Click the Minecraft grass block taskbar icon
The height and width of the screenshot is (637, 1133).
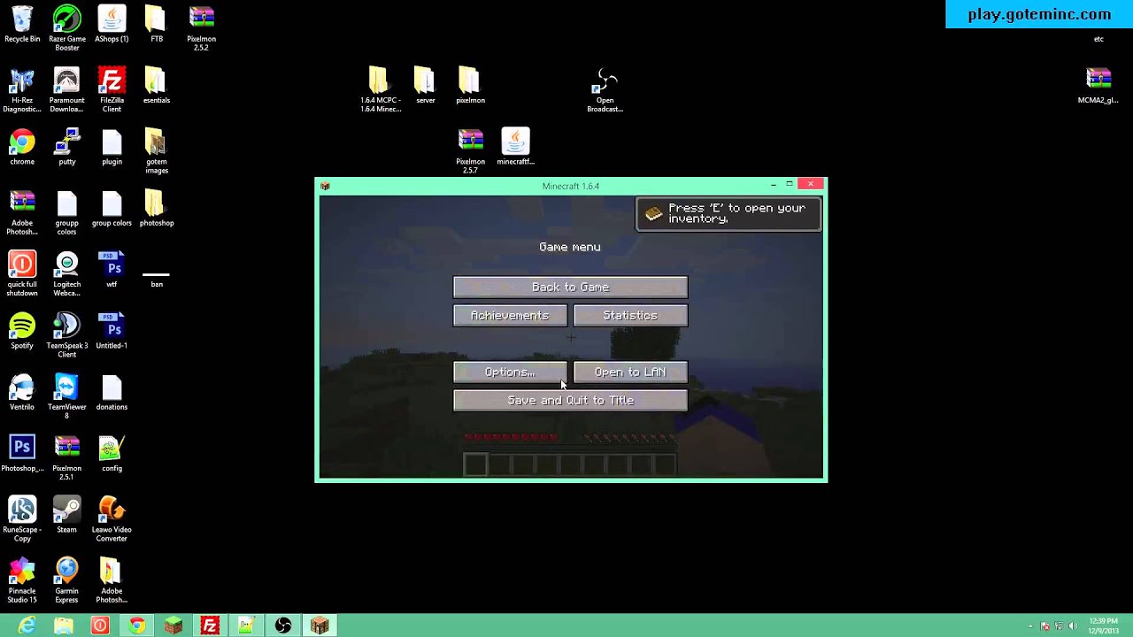tap(173, 625)
